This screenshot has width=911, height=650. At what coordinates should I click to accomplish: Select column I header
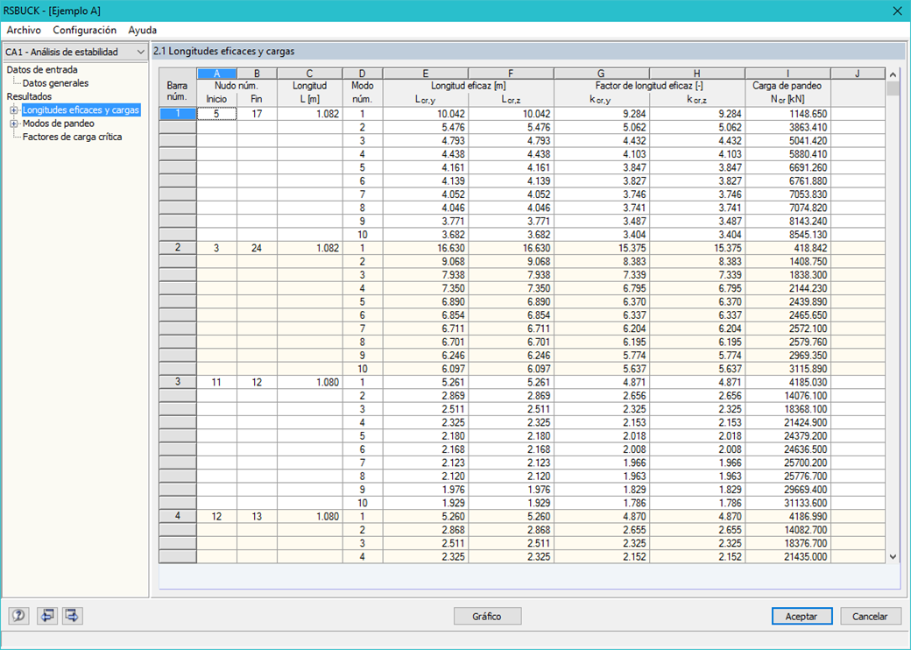pyautogui.click(x=787, y=74)
